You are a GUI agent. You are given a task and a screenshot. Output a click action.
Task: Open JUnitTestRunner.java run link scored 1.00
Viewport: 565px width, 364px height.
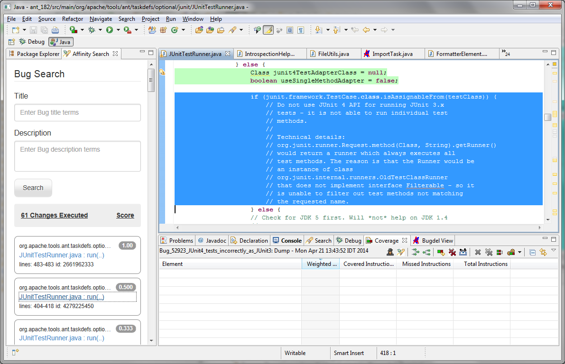pyautogui.click(x=62, y=255)
